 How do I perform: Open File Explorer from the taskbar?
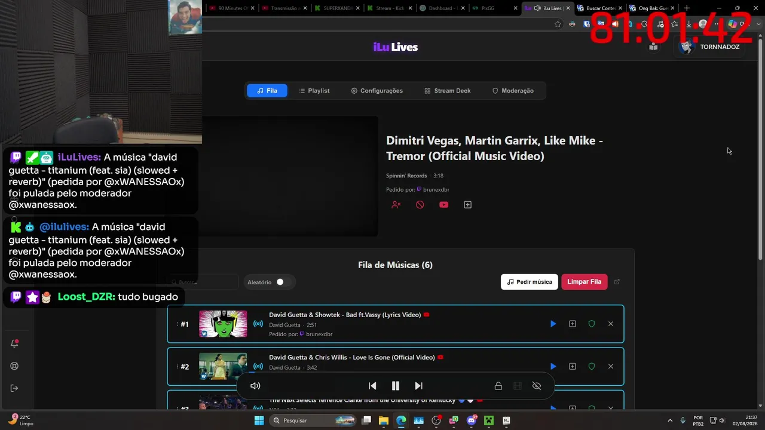(384, 420)
